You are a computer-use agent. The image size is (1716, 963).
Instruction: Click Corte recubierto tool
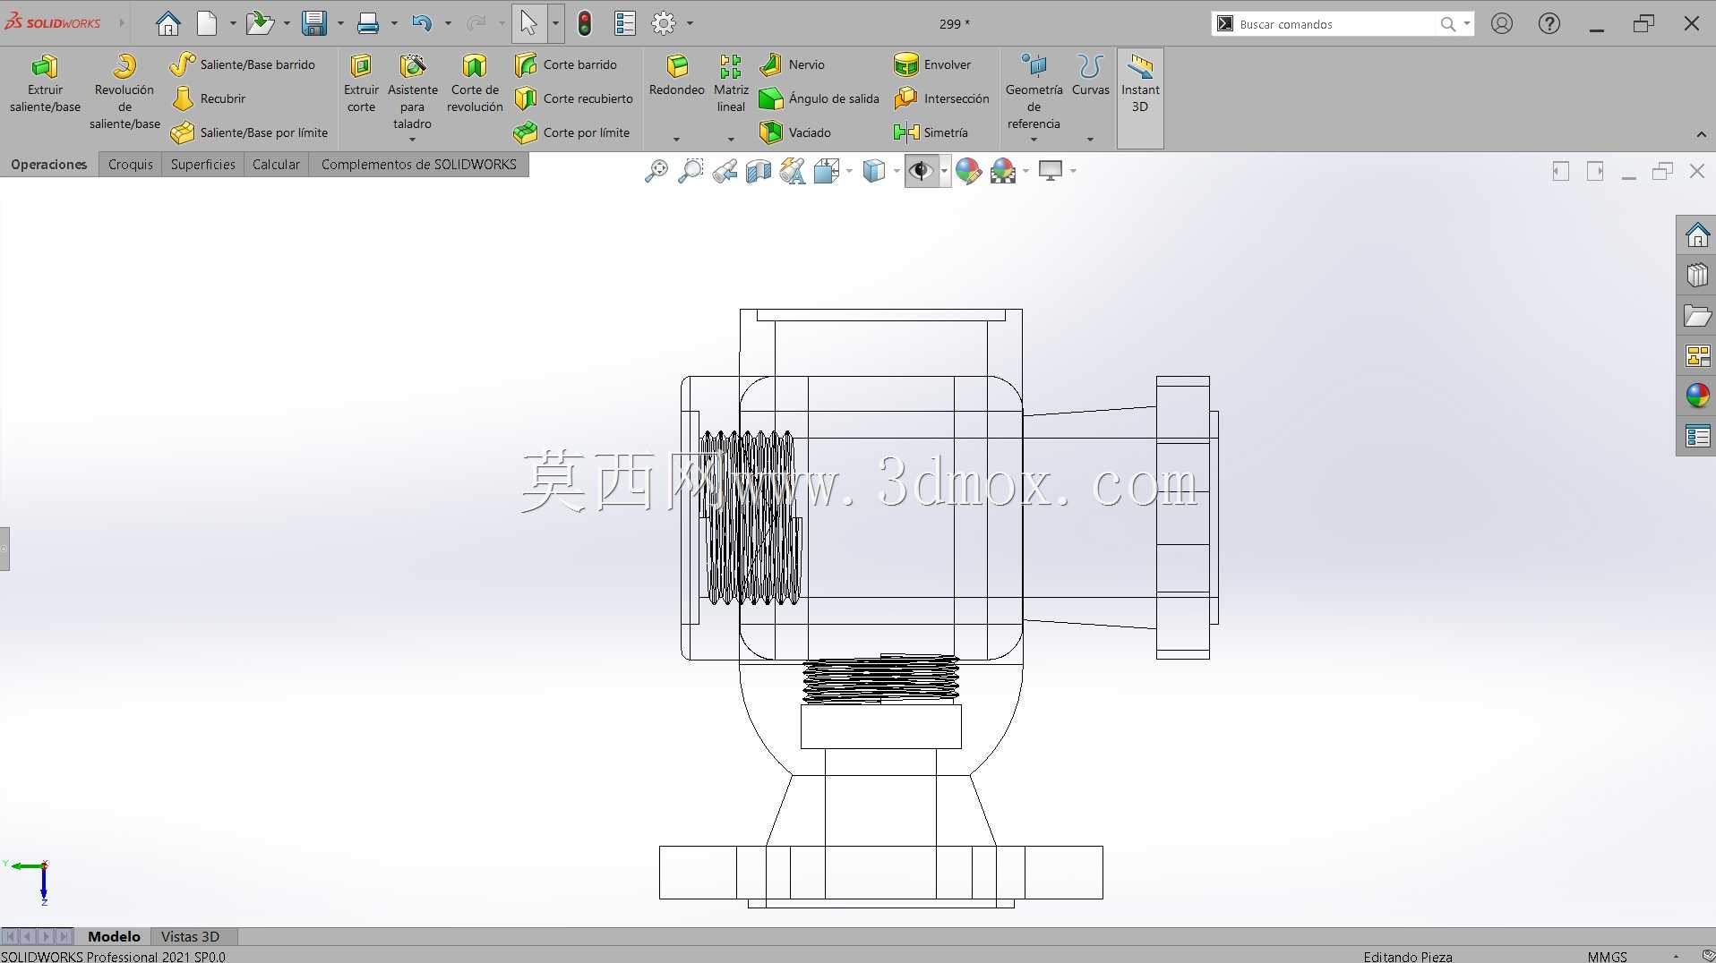[x=574, y=98]
